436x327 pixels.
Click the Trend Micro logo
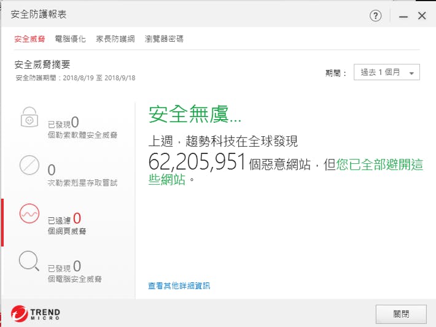pos(36,314)
